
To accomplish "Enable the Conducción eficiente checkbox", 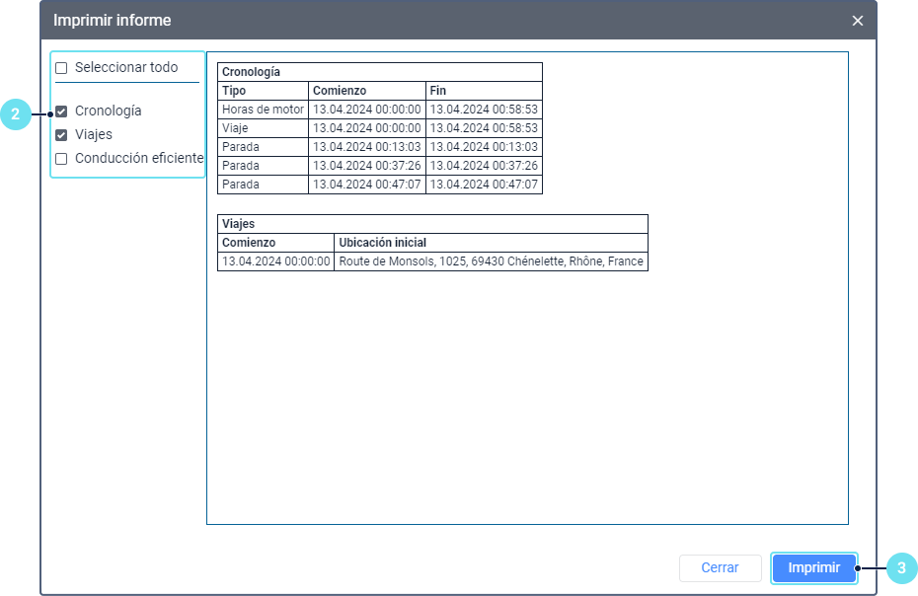I will 61,159.
